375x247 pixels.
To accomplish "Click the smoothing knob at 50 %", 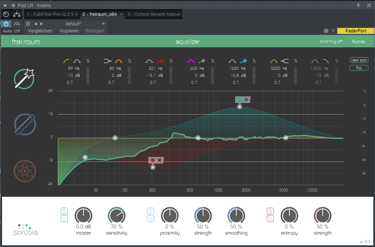I will [x=236, y=215].
